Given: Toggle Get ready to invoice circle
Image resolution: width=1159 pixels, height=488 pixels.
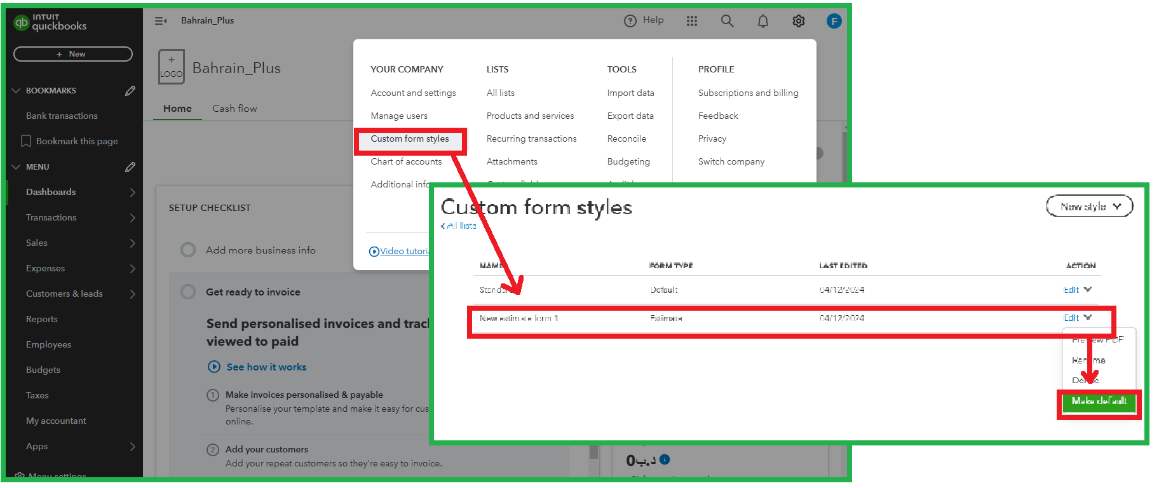Looking at the screenshot, I should 188,292.
